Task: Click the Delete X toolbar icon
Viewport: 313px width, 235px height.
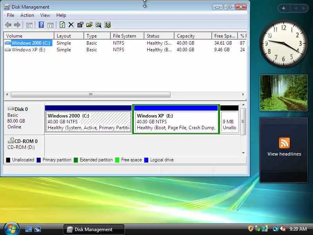Action: pos(71,25)
